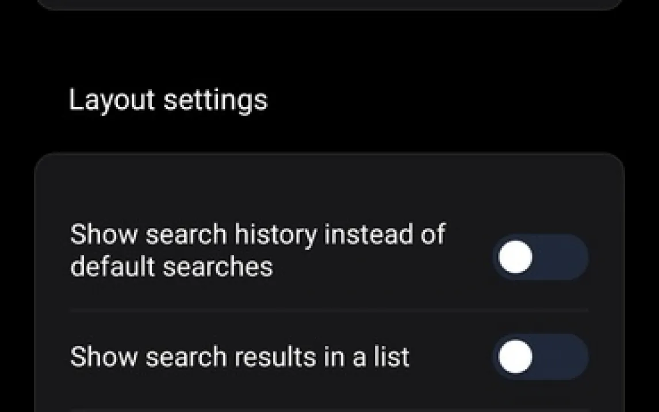The width and height of the screenshot is (659, 412).
Task: Tap the "Show search results in a list" label
Action: click(239, 357)
